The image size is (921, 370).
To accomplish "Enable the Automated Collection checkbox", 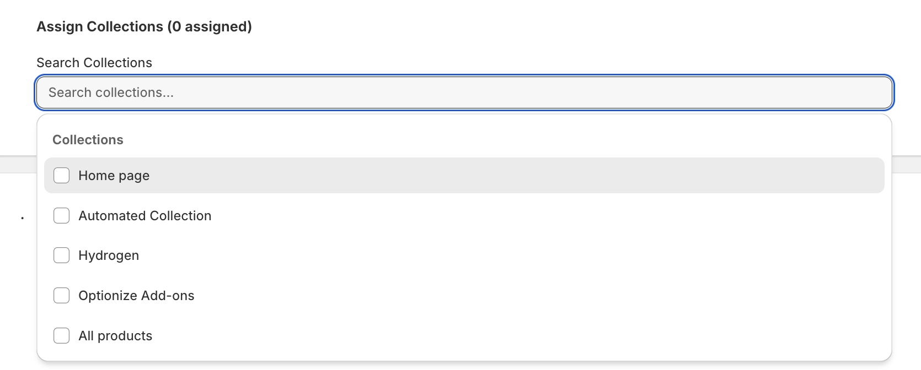I will (x=61, y=216).
